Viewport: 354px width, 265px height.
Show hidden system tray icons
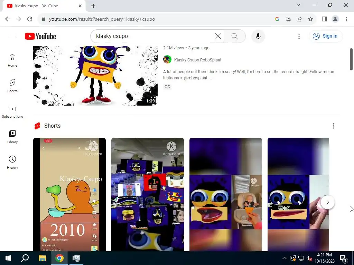[285, 258]
